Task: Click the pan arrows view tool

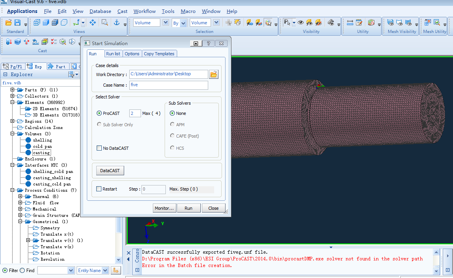Action: [93, 23]
